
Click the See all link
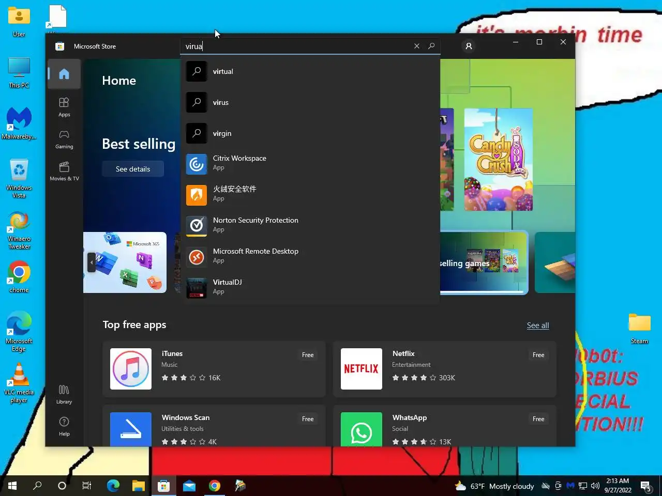point(538,326)
